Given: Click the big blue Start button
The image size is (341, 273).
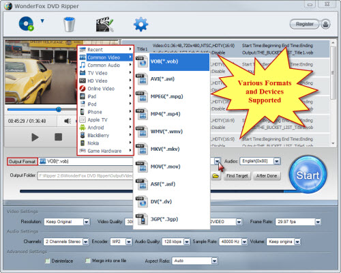Looking at the screenshot, I should [x=308, y=175].
